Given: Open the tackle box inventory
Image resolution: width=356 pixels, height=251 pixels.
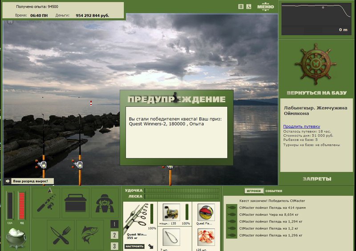Looking at the screenshot, I should click(x=76, y=202).
